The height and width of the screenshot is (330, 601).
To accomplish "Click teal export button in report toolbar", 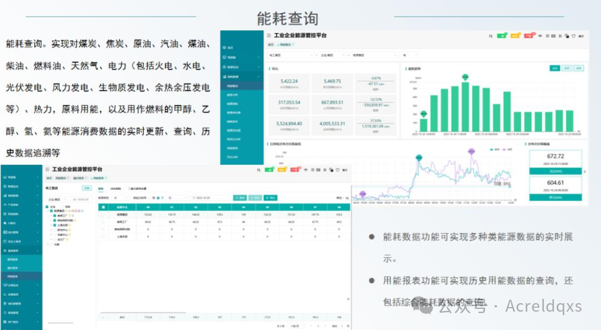I will tap(270, 198).
